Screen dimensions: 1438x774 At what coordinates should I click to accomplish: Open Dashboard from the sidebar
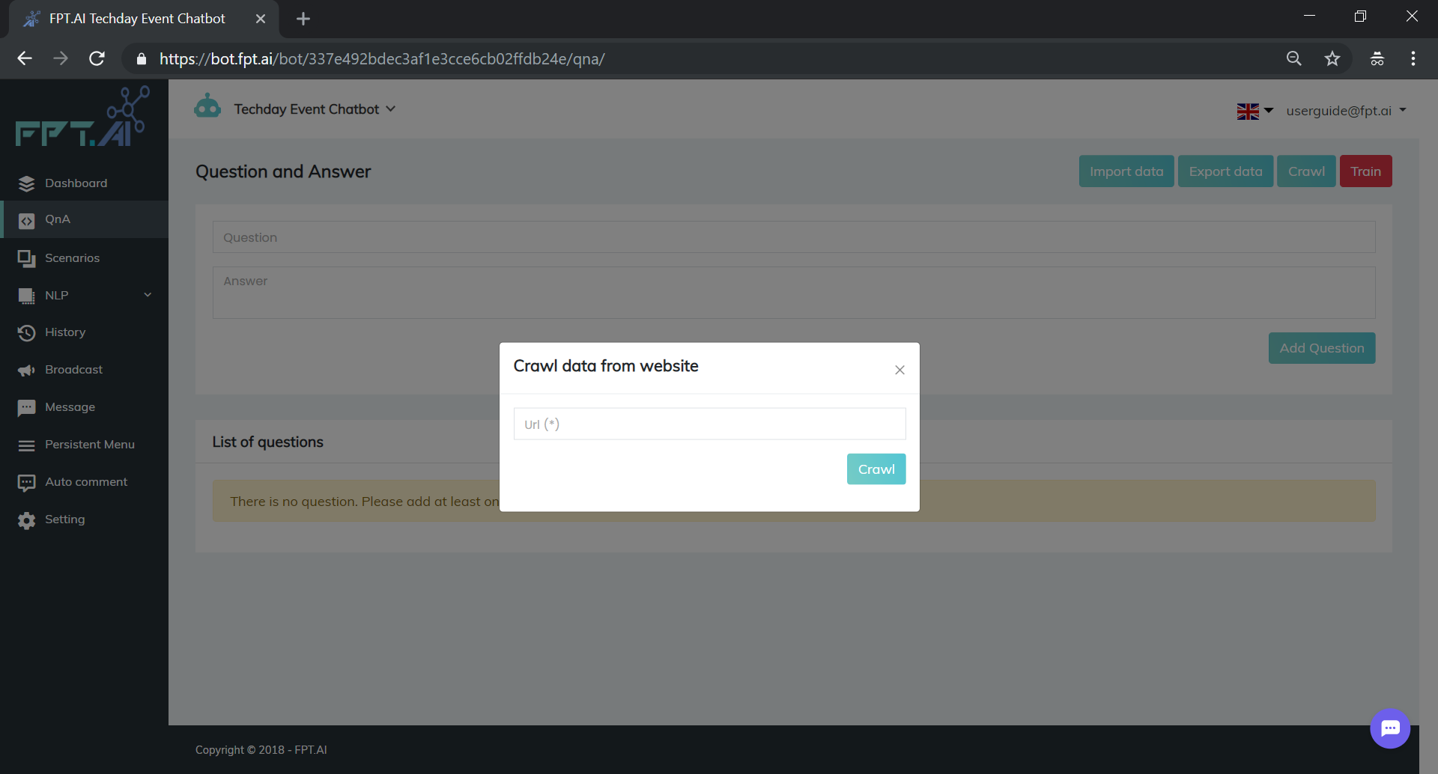pos(84,183)
